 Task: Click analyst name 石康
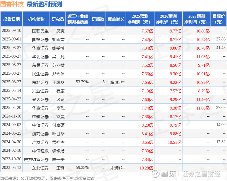pos(60,91)
